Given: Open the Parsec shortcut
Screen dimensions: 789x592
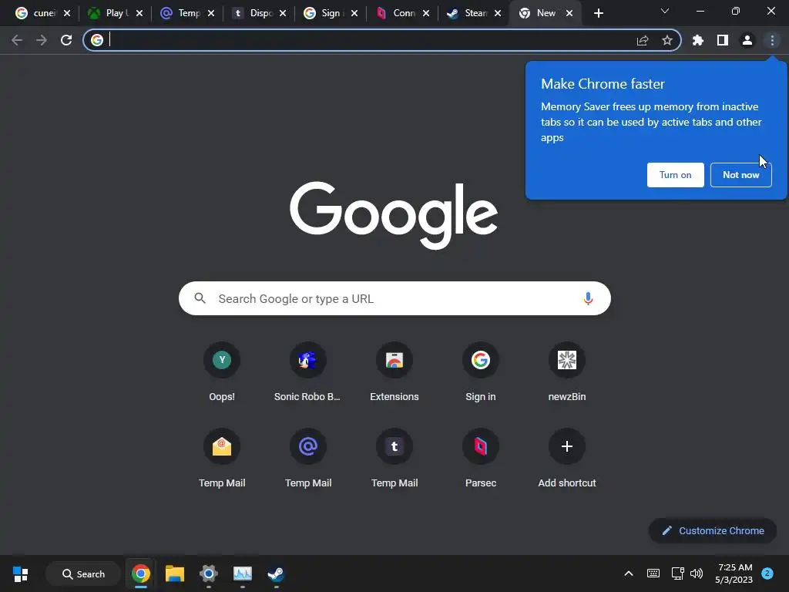Looking at the screenshot, I should click(x=481, y=459).
